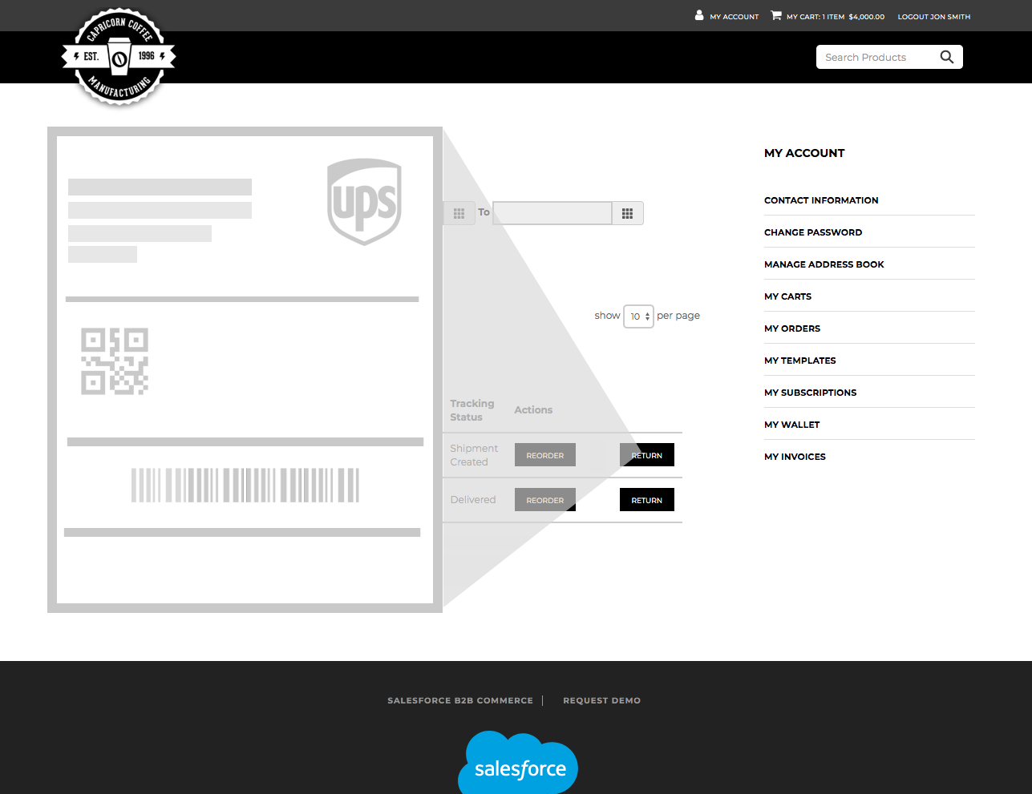Open Salesforce B2B Commerce footer link
The width and height of the screenshot is (1032, 794).
pyautogui.click(x=460, y=700)
